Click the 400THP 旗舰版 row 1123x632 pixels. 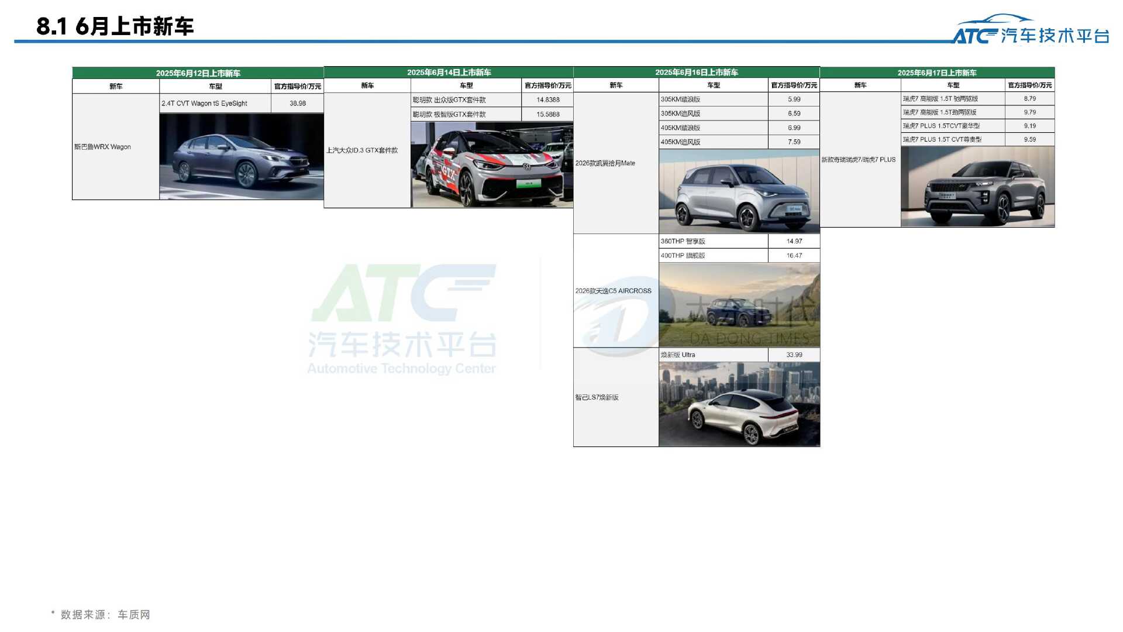pyautogui.click(x=714, y=256)
